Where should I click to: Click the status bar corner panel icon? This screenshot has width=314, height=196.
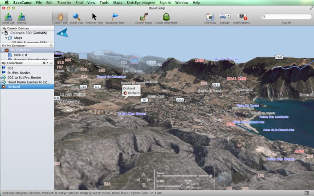(307, 193)
